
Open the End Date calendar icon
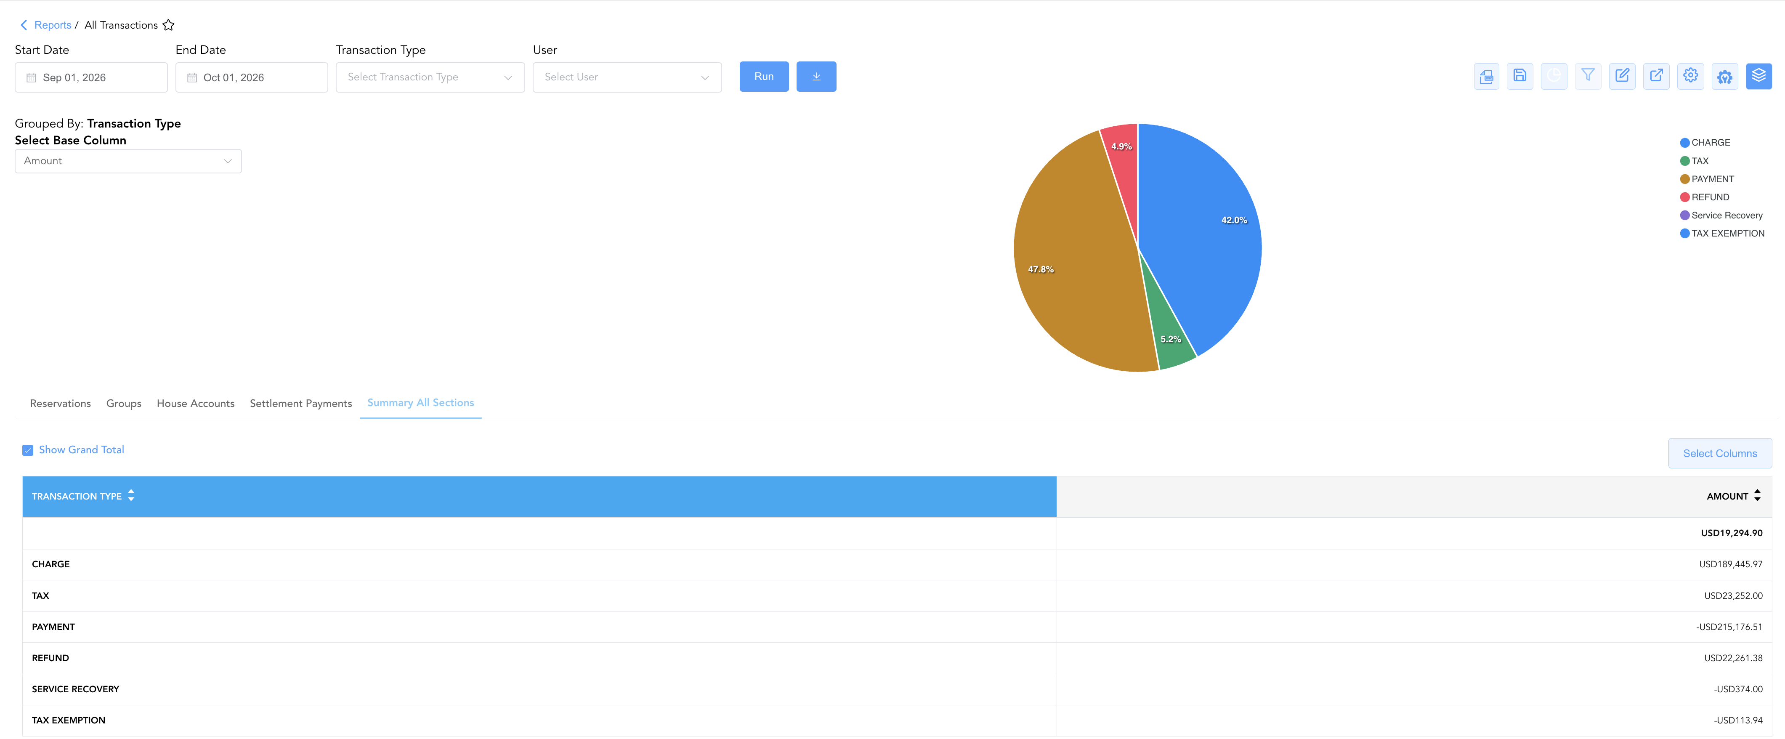[192, 77]
